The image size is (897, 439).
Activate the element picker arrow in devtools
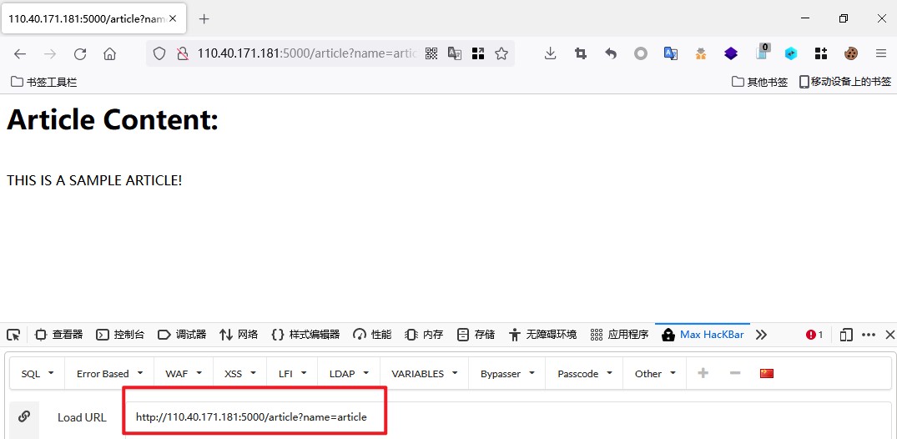point(13,335)
